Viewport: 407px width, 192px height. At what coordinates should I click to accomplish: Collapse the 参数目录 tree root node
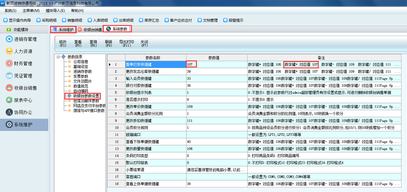pos(58,57)
